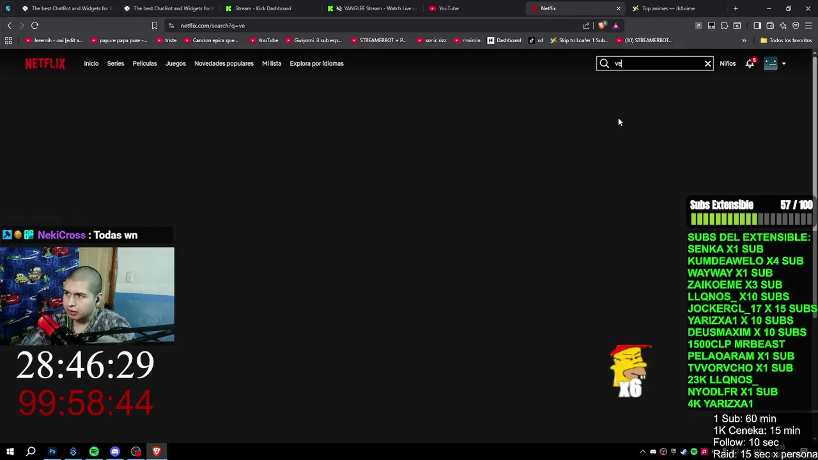
Task: Open the Todos los favoritos folder
Action: tap(786, 40)
